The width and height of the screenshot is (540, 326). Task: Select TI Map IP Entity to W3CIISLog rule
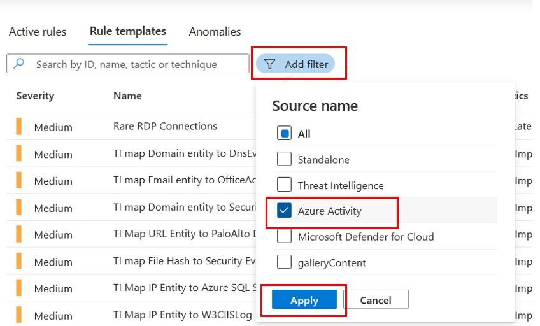click(183, 315)
